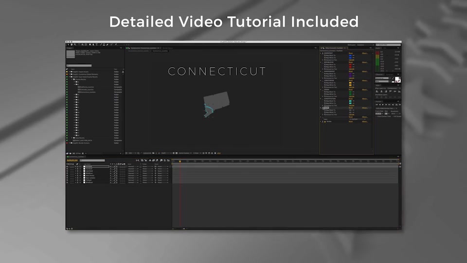Open Align Layers to dropdown

393,88
